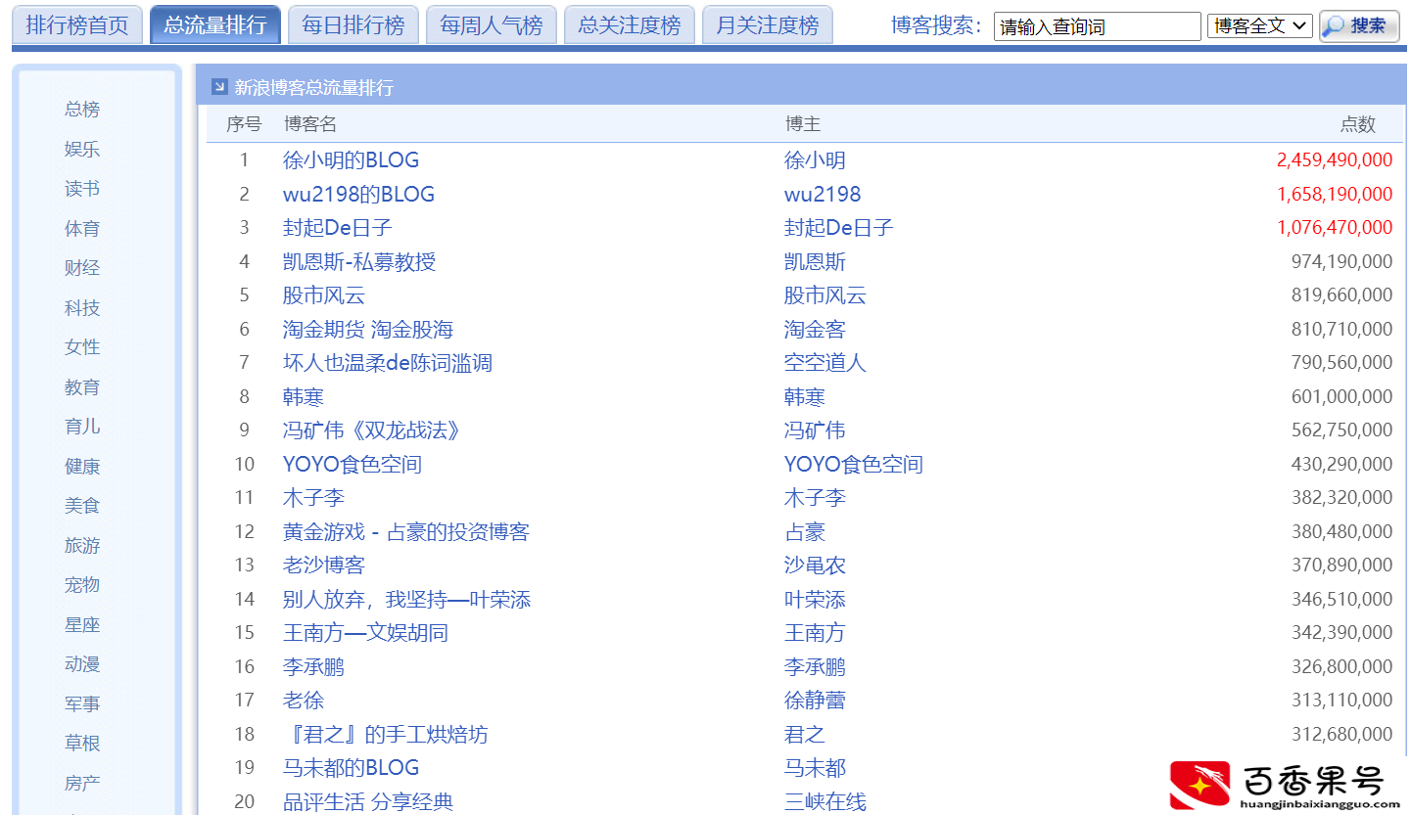The image size is (1411, 815).
Task: View blogger 占豪 profile
Action: pyautogui.click(x=805, y=531)
